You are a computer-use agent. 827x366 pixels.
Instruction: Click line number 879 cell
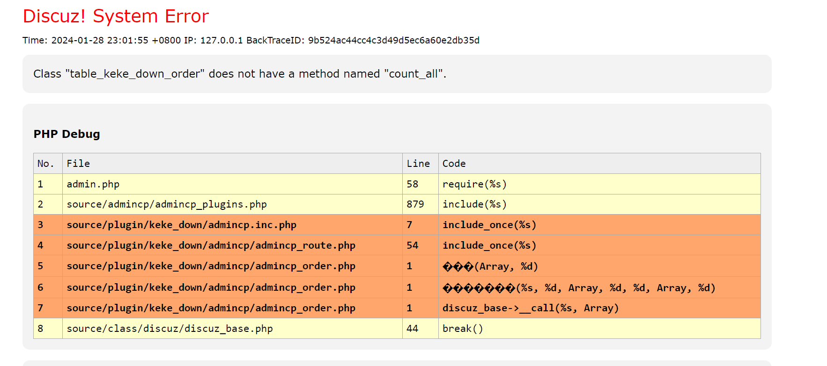pyautogui.click(x=420, y=204)
